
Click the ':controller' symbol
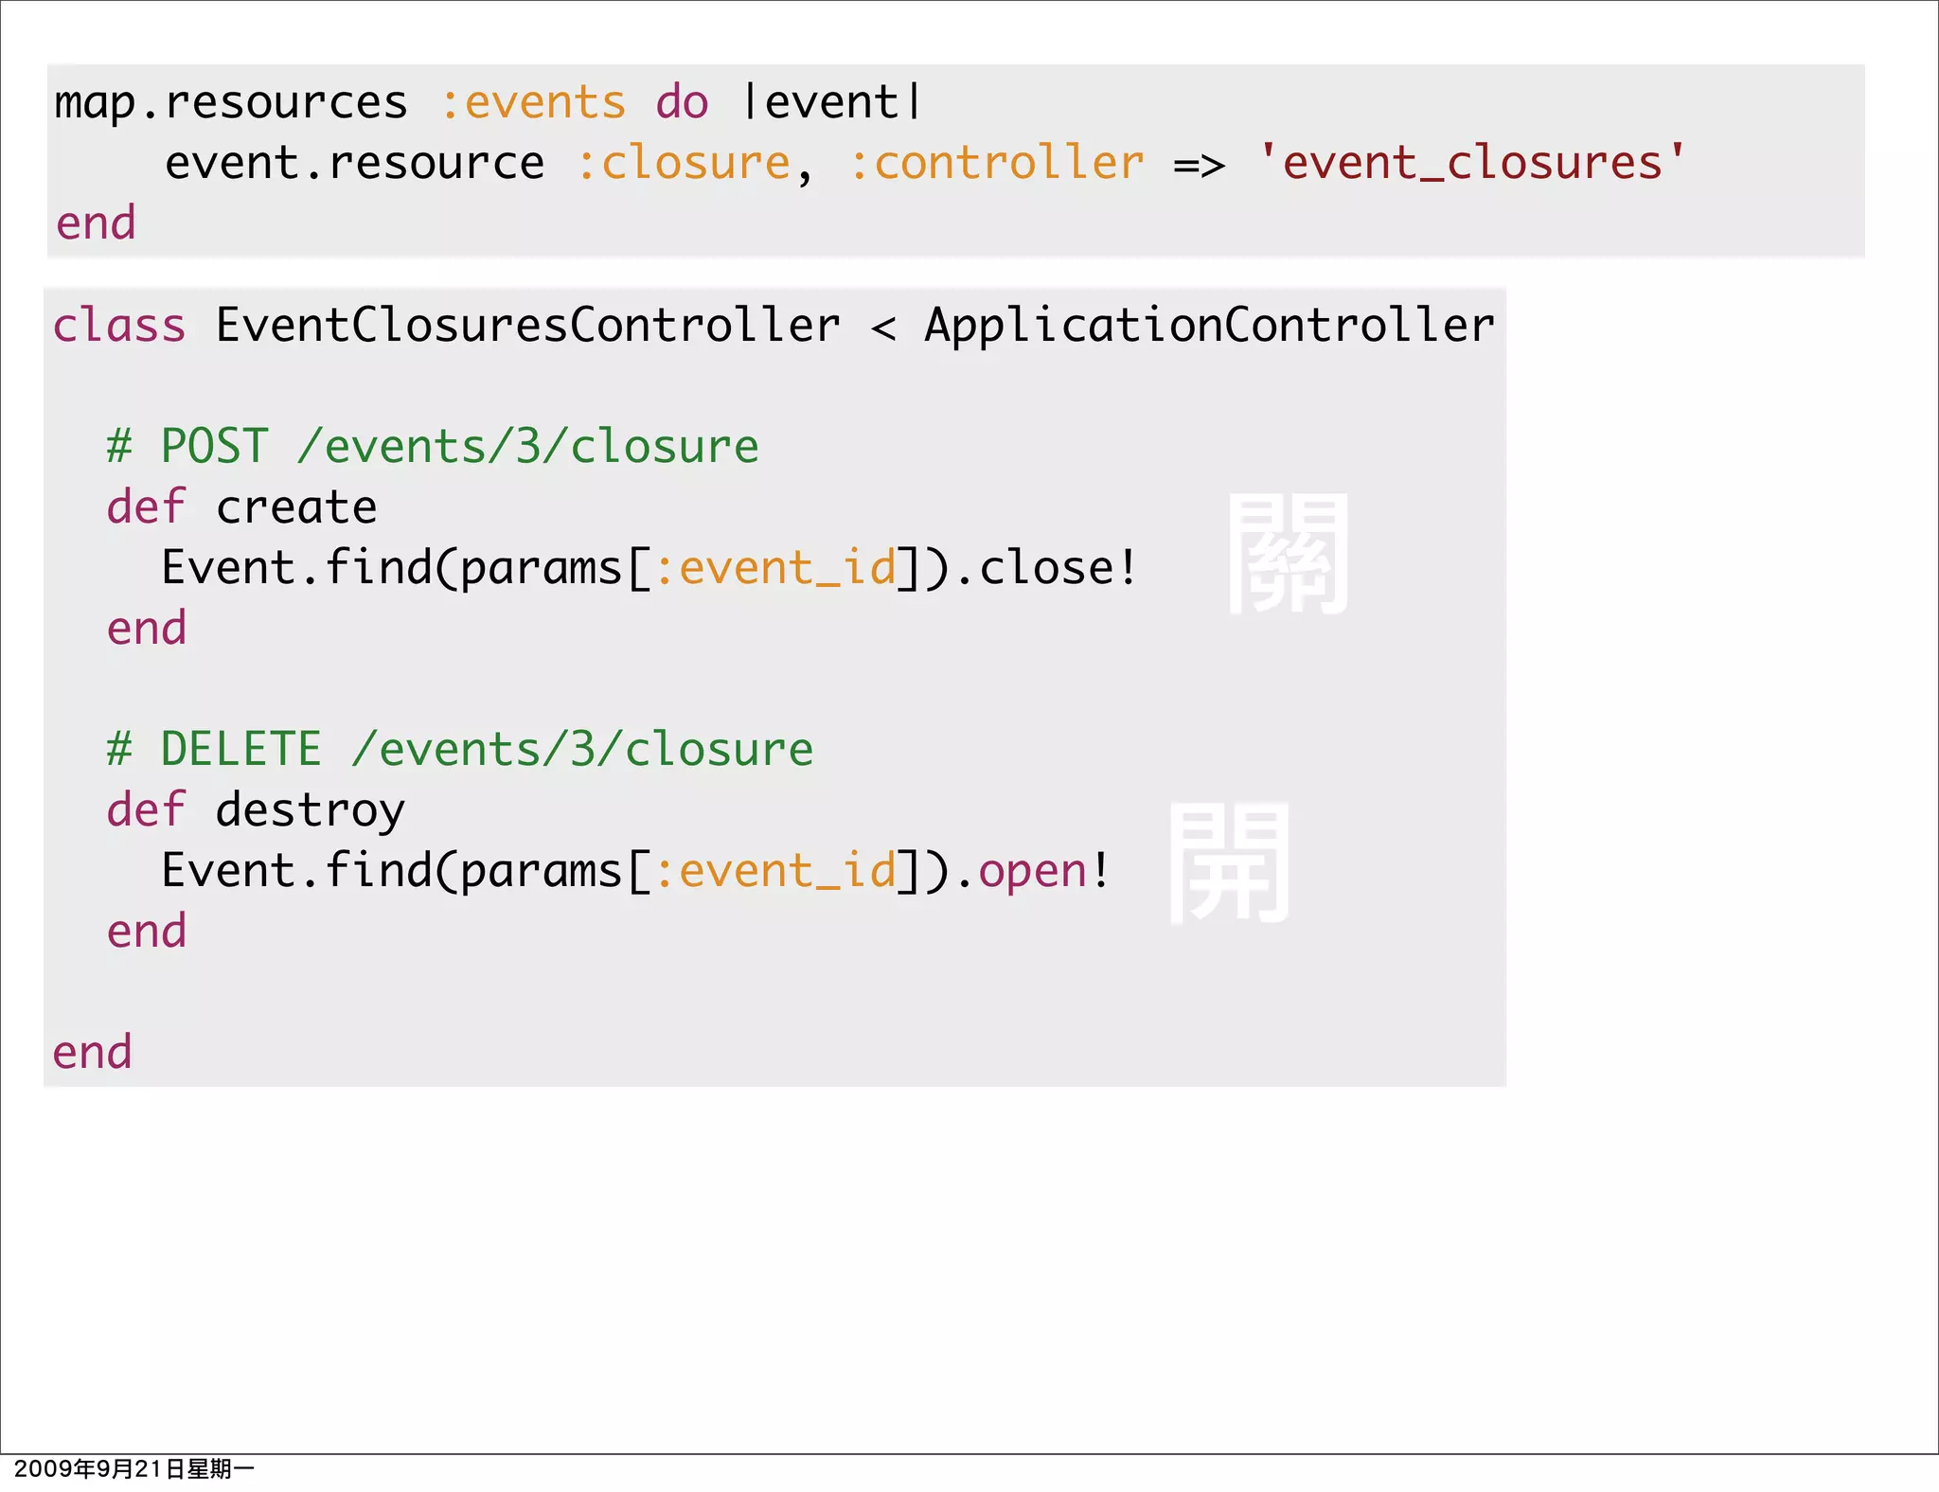pos(997,163)
